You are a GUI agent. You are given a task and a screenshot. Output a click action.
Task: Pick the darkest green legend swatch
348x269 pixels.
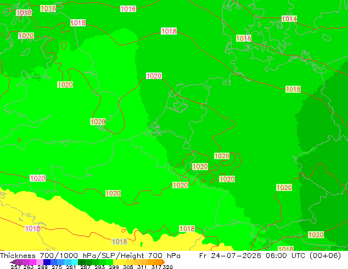tap(81, 262)
